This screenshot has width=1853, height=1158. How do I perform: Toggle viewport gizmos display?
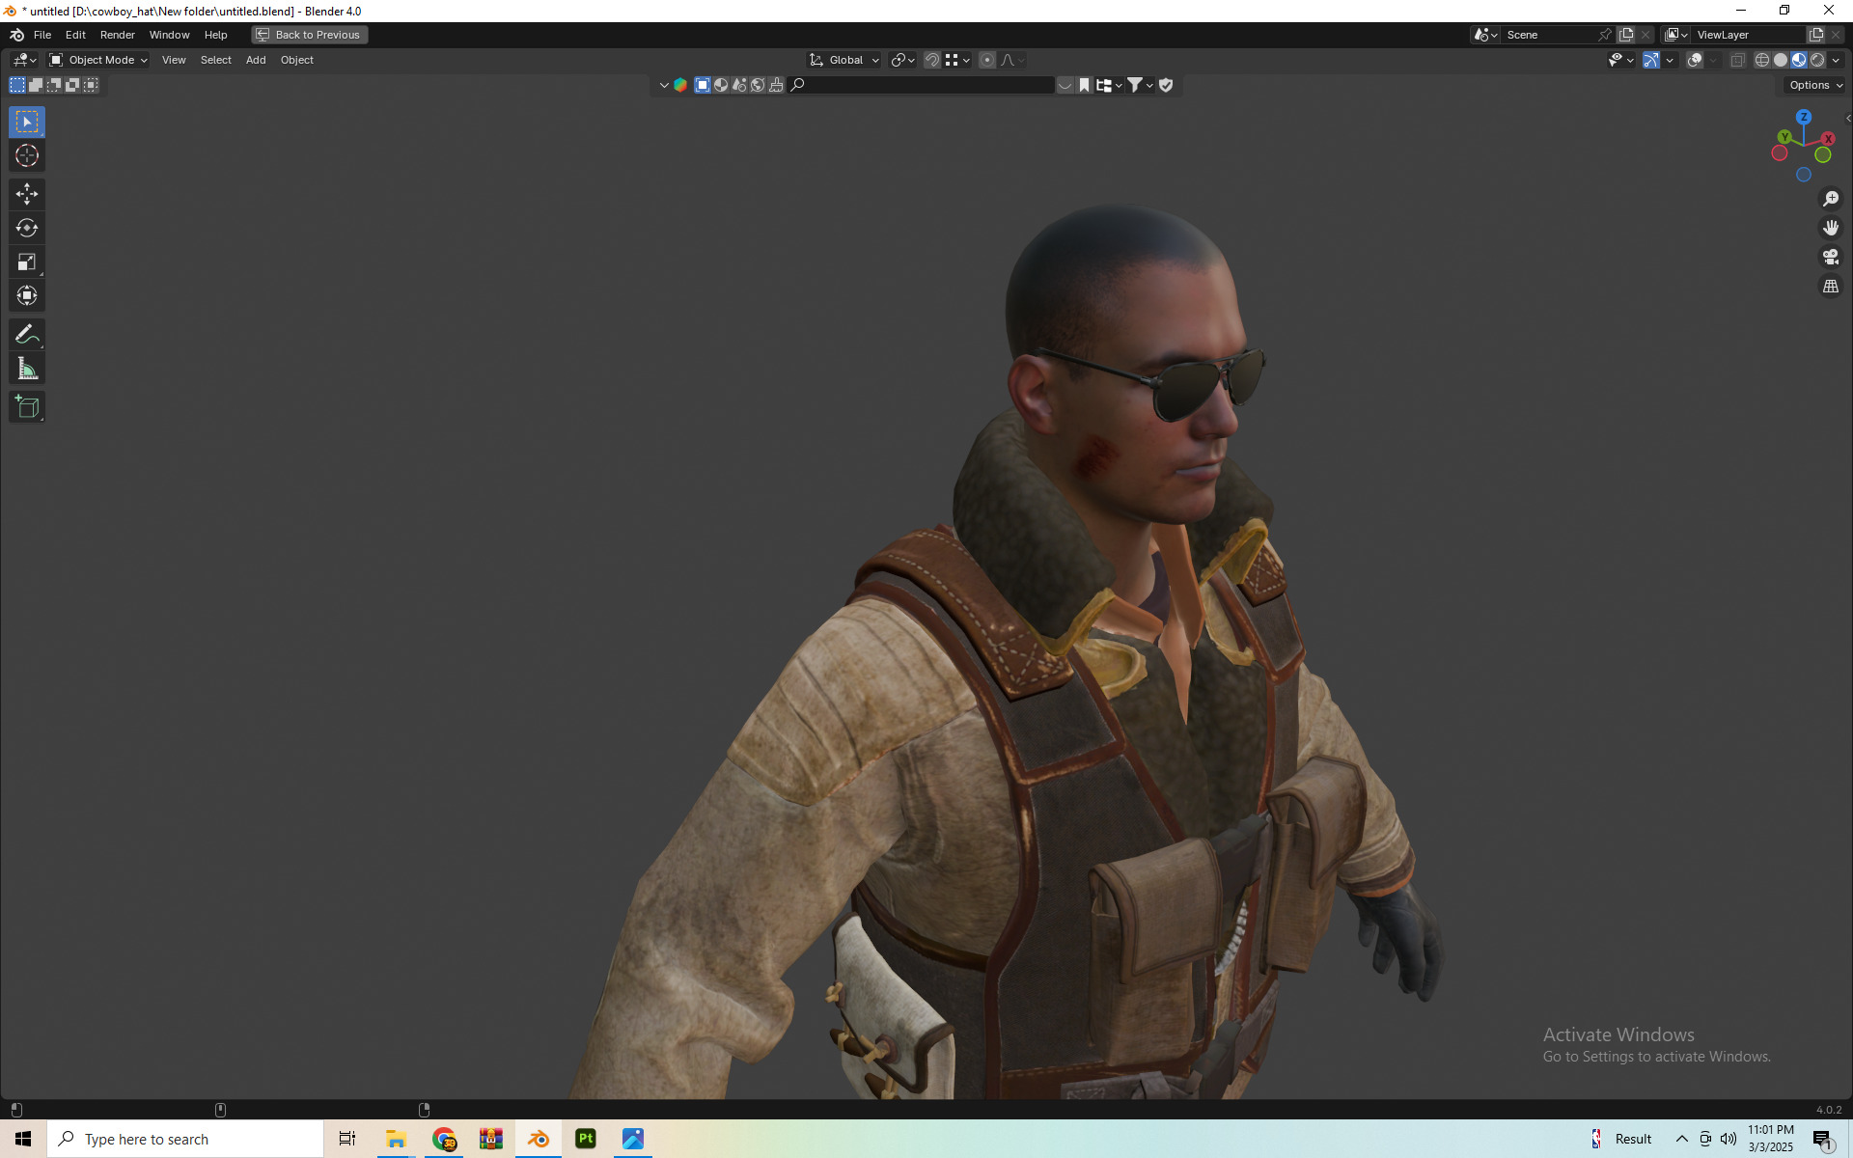tap(1651, 60)
